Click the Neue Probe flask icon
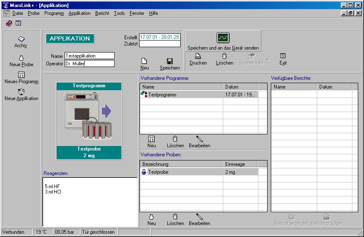The height and width of the screenshot is (237, 364). tap(21, 58)
